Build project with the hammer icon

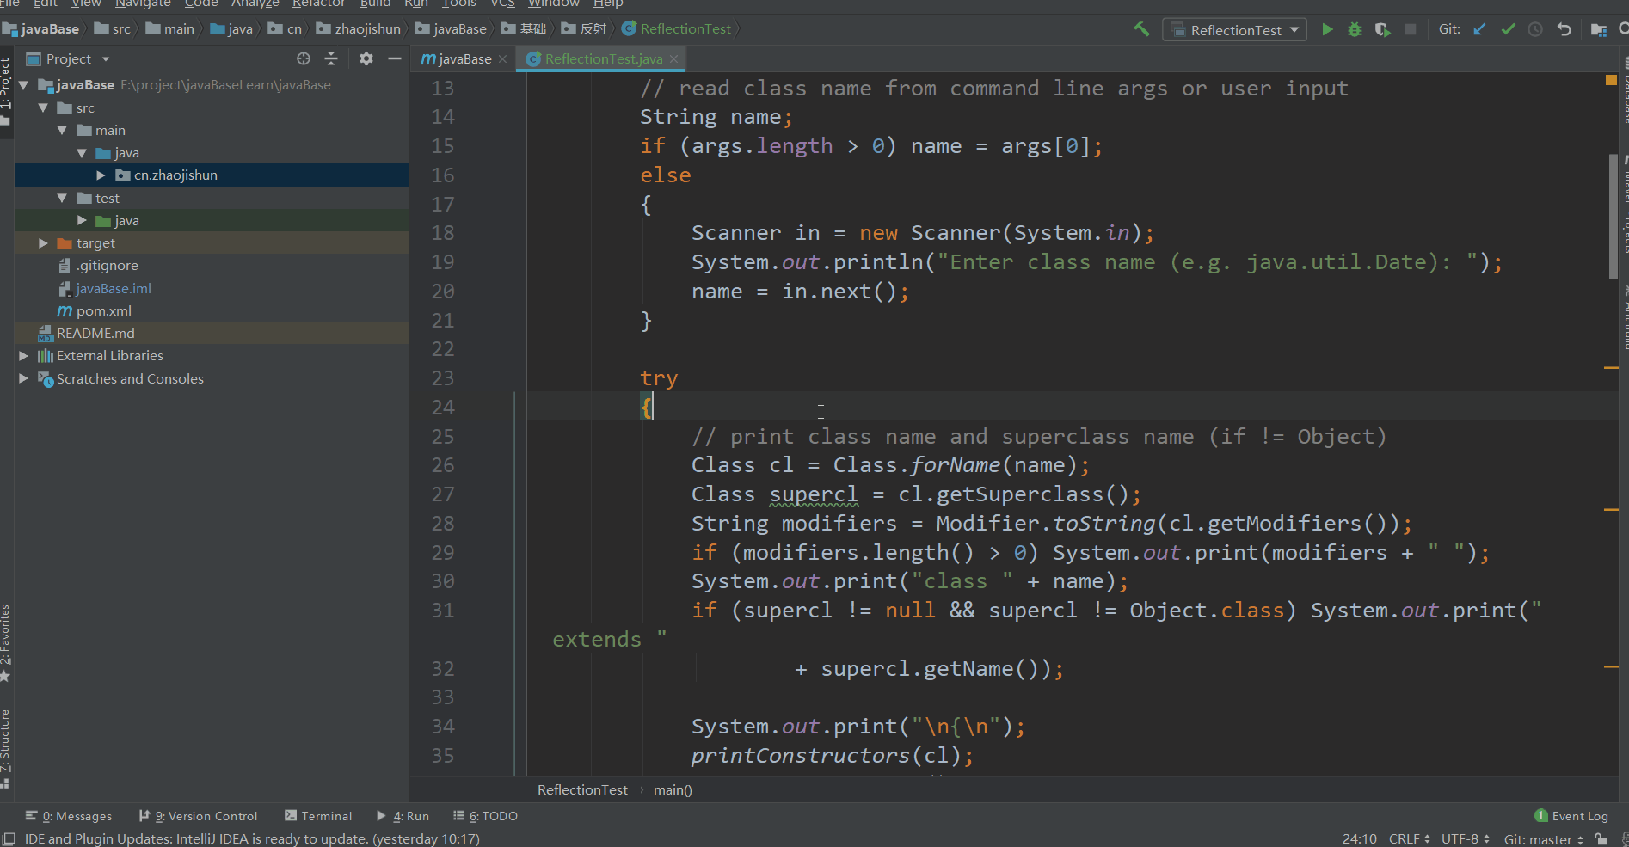(x=1141, y=29)
